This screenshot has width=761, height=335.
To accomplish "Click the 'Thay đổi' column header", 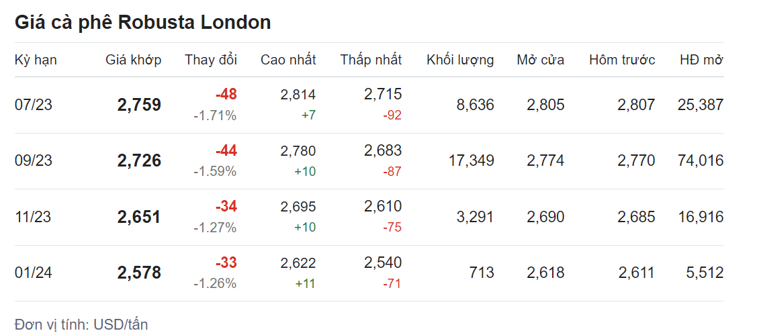I will click(211, 60).
